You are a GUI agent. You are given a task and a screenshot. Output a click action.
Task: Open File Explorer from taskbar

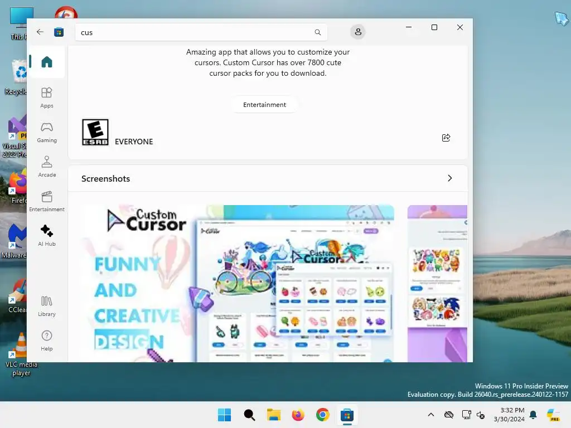(273, 415)
